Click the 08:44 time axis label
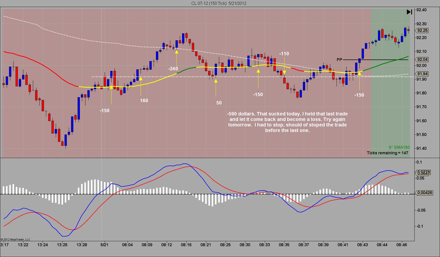Image resolution: width=440 pixels, height=257 pixels. tap(382, 245)
